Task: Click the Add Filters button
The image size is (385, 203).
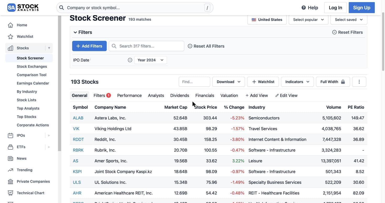Action: tap(89, 46)
